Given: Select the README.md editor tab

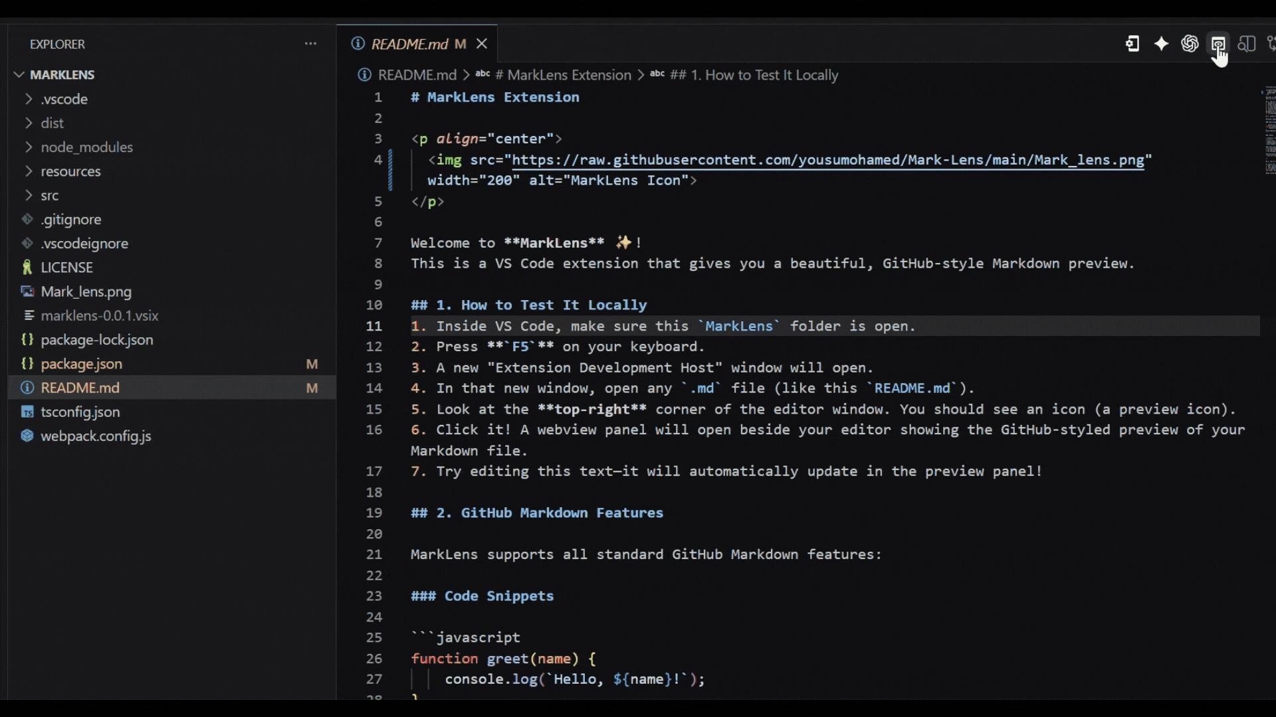Looking at the screenshot, I should click(x=409, y=44).
